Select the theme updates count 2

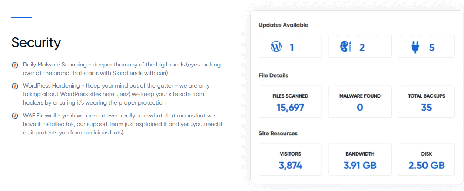click(362, 47)
